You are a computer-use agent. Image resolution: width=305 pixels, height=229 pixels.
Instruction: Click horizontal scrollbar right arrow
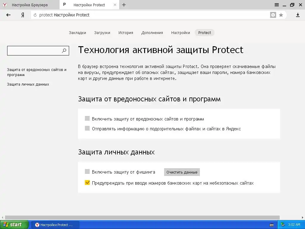tap(303, 217)
